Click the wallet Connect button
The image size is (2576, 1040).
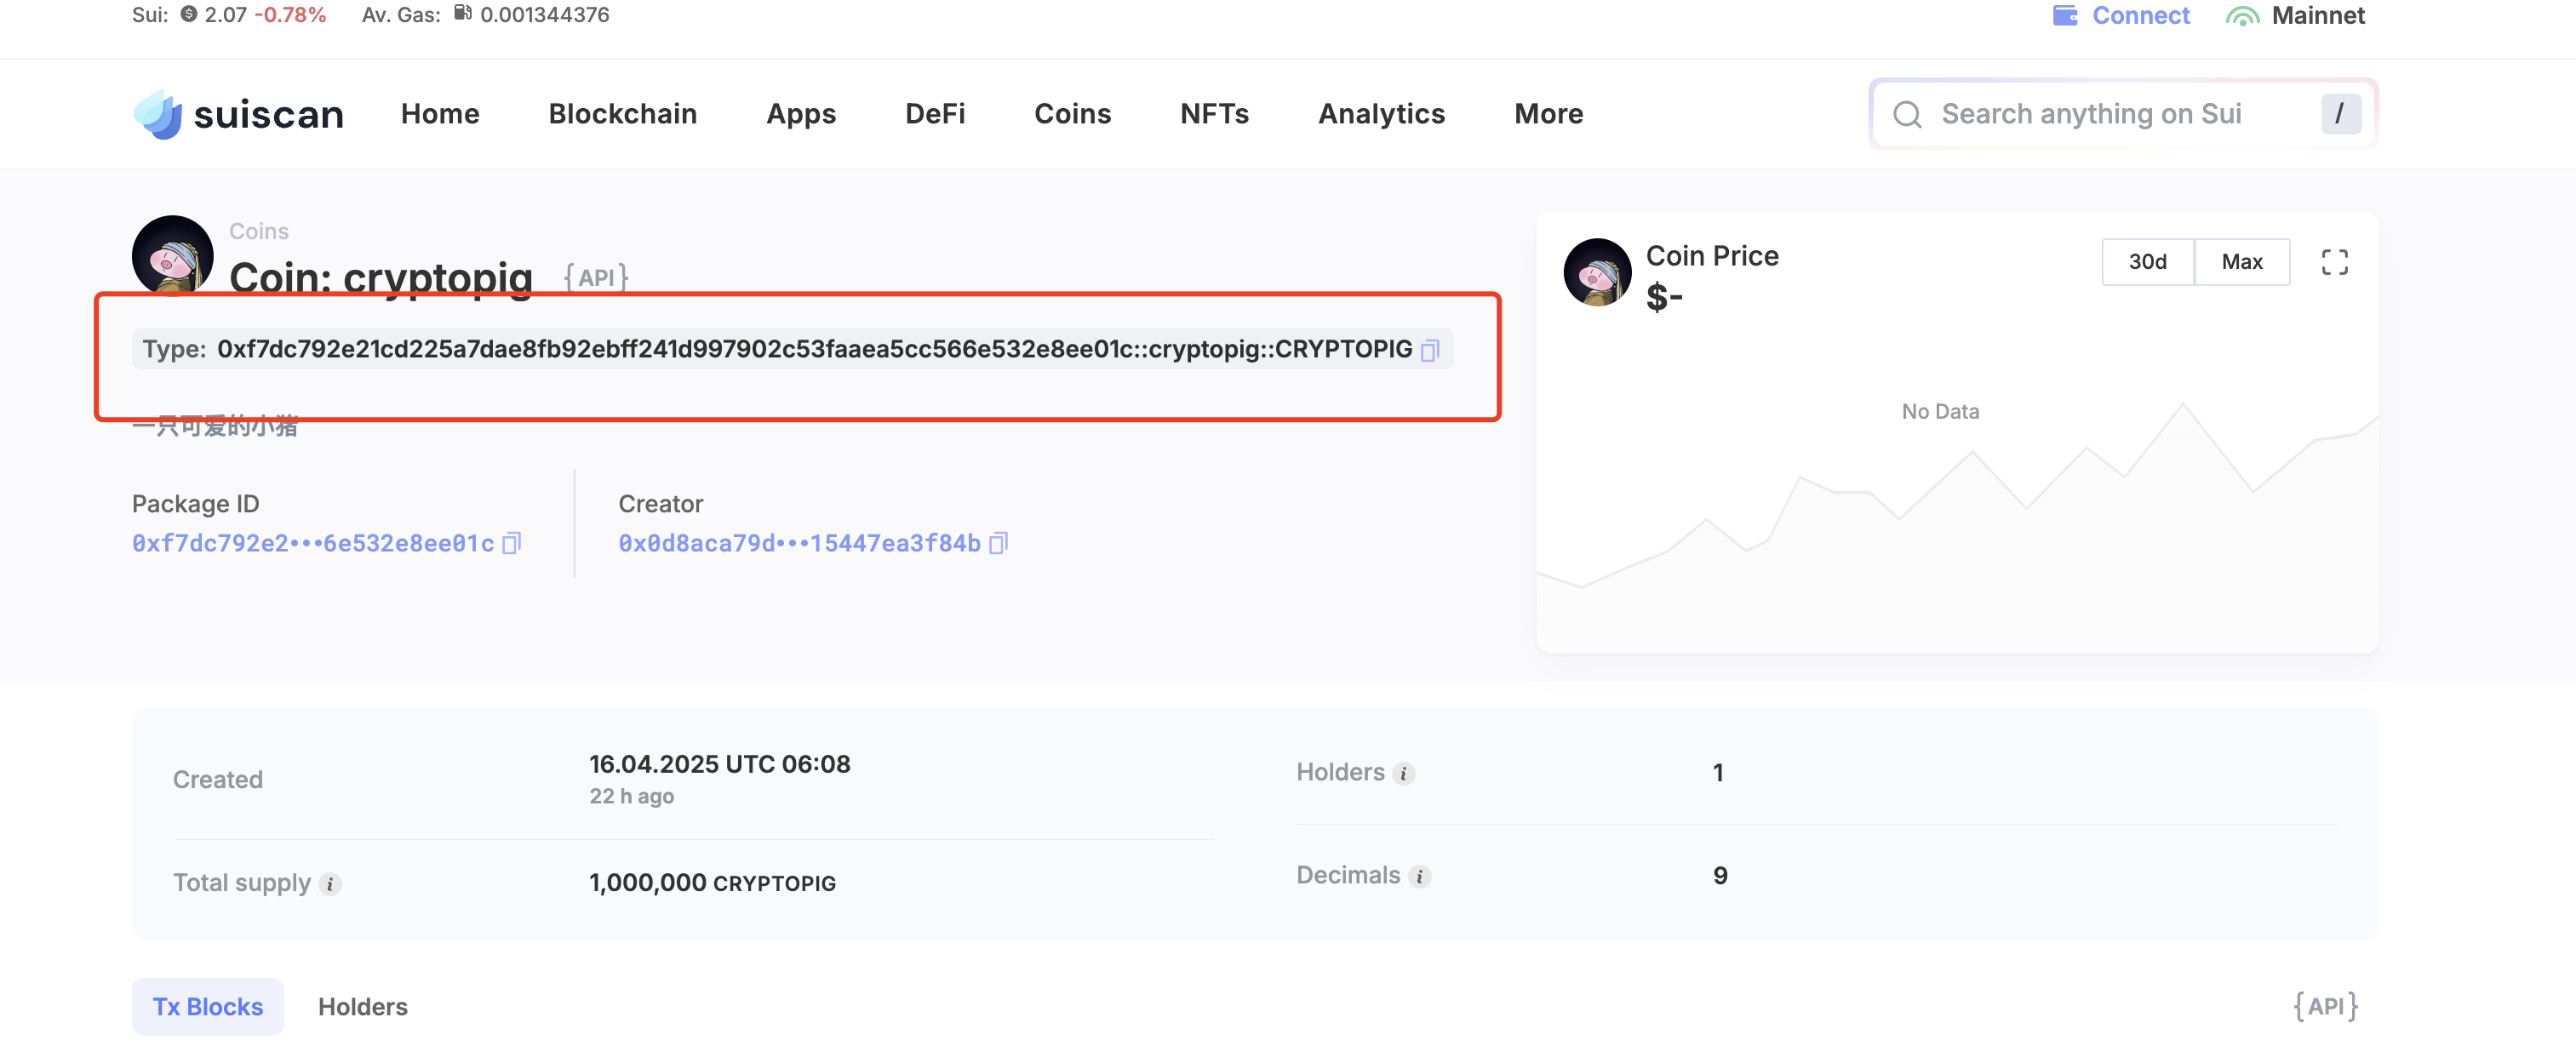(2120, 15)
